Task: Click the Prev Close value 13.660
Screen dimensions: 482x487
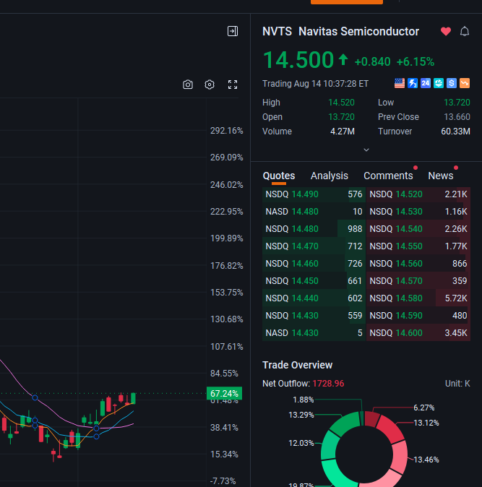Action: (x=457, y=117)
